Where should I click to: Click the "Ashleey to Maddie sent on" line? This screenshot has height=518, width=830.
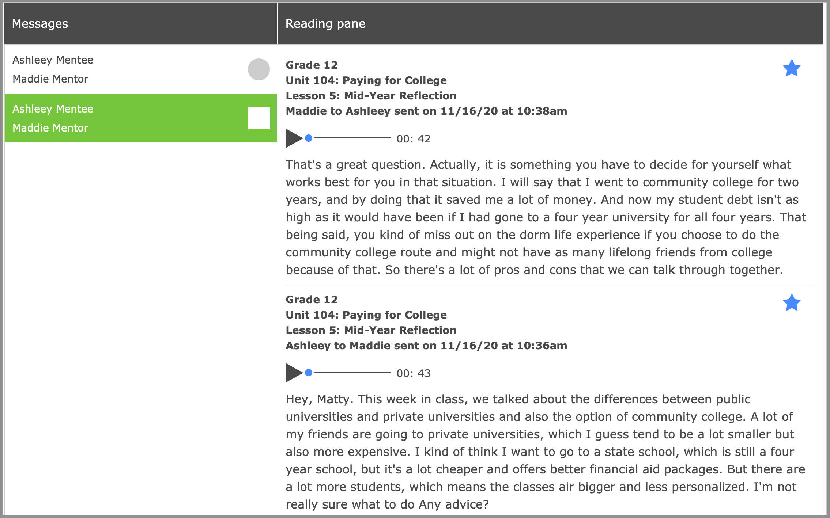(x=426, y=346)
